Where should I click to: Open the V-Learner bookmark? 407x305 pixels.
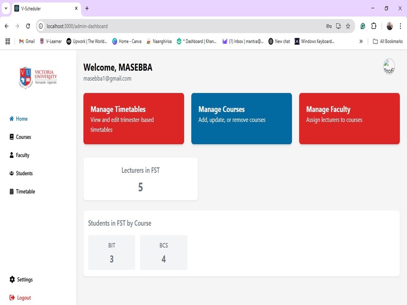coord(51,41)
